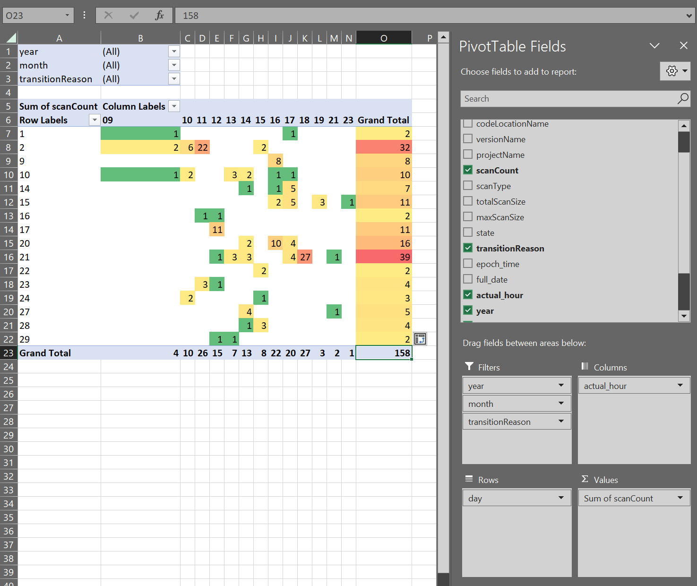
Task: Open the Sum of scanCount field menu
Action: [x=680, y=498]
